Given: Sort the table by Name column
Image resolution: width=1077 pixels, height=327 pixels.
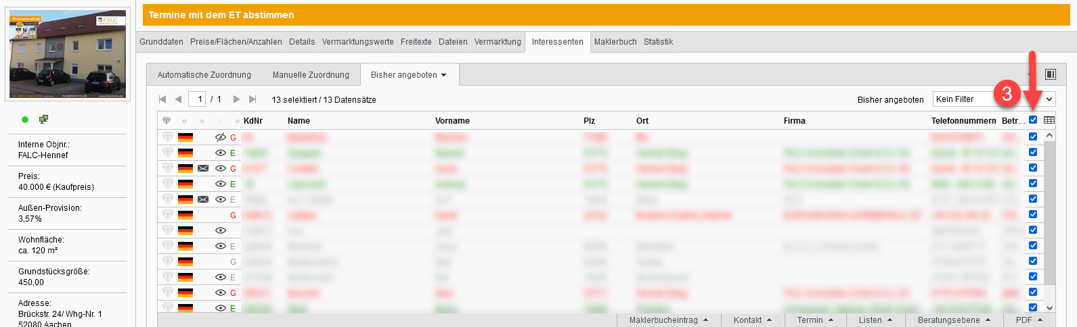Looking at the screenshot, I should (x=299, y=121).
